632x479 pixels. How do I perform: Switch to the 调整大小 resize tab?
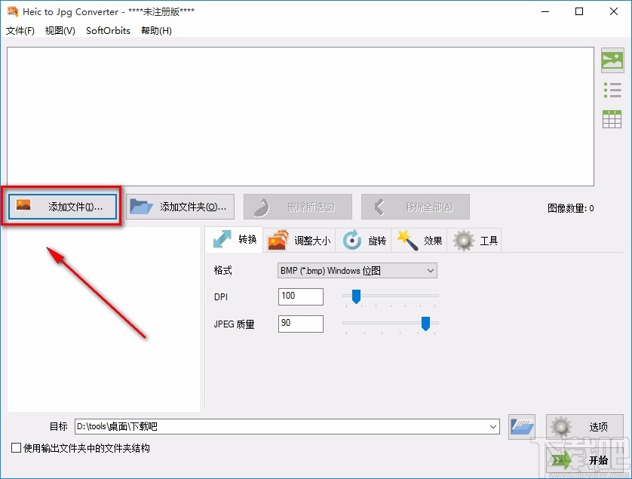pyautogui.click(x=299, y=240)
